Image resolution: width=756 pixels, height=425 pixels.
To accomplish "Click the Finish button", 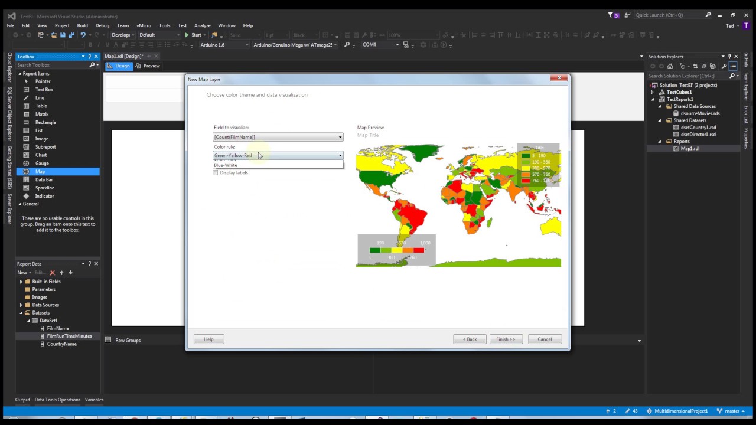I will click(506, 339).
